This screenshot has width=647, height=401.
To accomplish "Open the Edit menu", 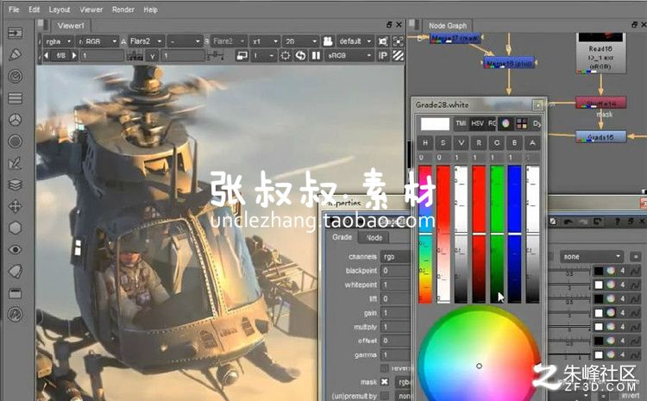I will pos(35,9).
